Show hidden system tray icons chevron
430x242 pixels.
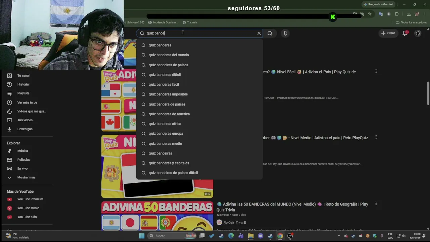coord(339,236)
